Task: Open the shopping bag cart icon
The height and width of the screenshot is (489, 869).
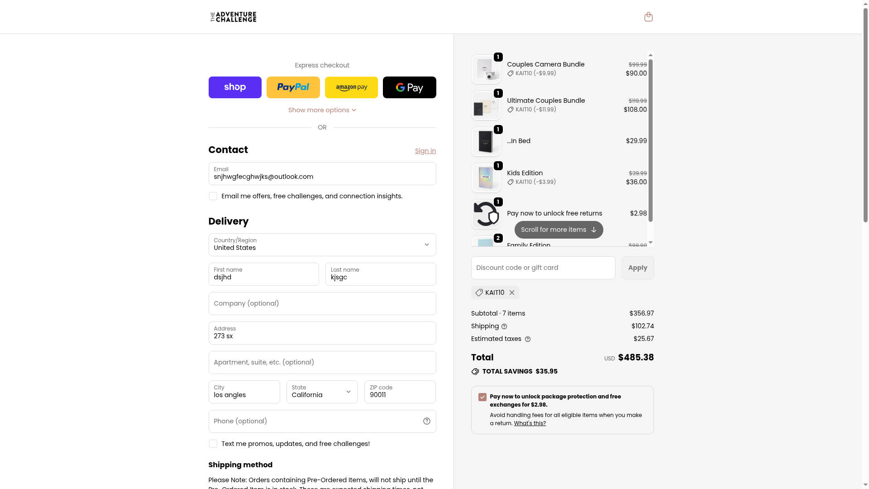Action: tap(648, 17)
